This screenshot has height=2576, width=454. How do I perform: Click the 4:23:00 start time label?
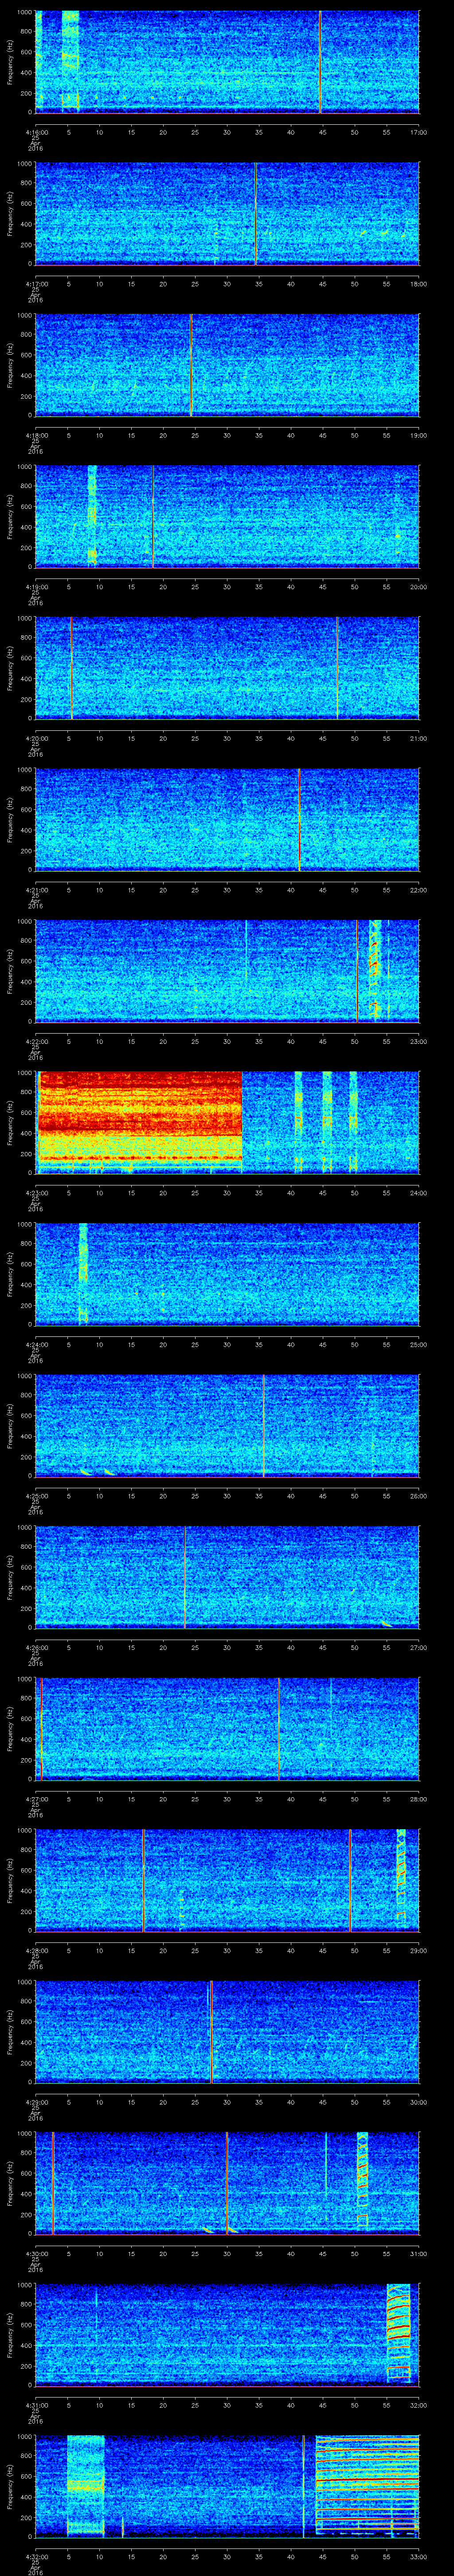(37, 1193)
